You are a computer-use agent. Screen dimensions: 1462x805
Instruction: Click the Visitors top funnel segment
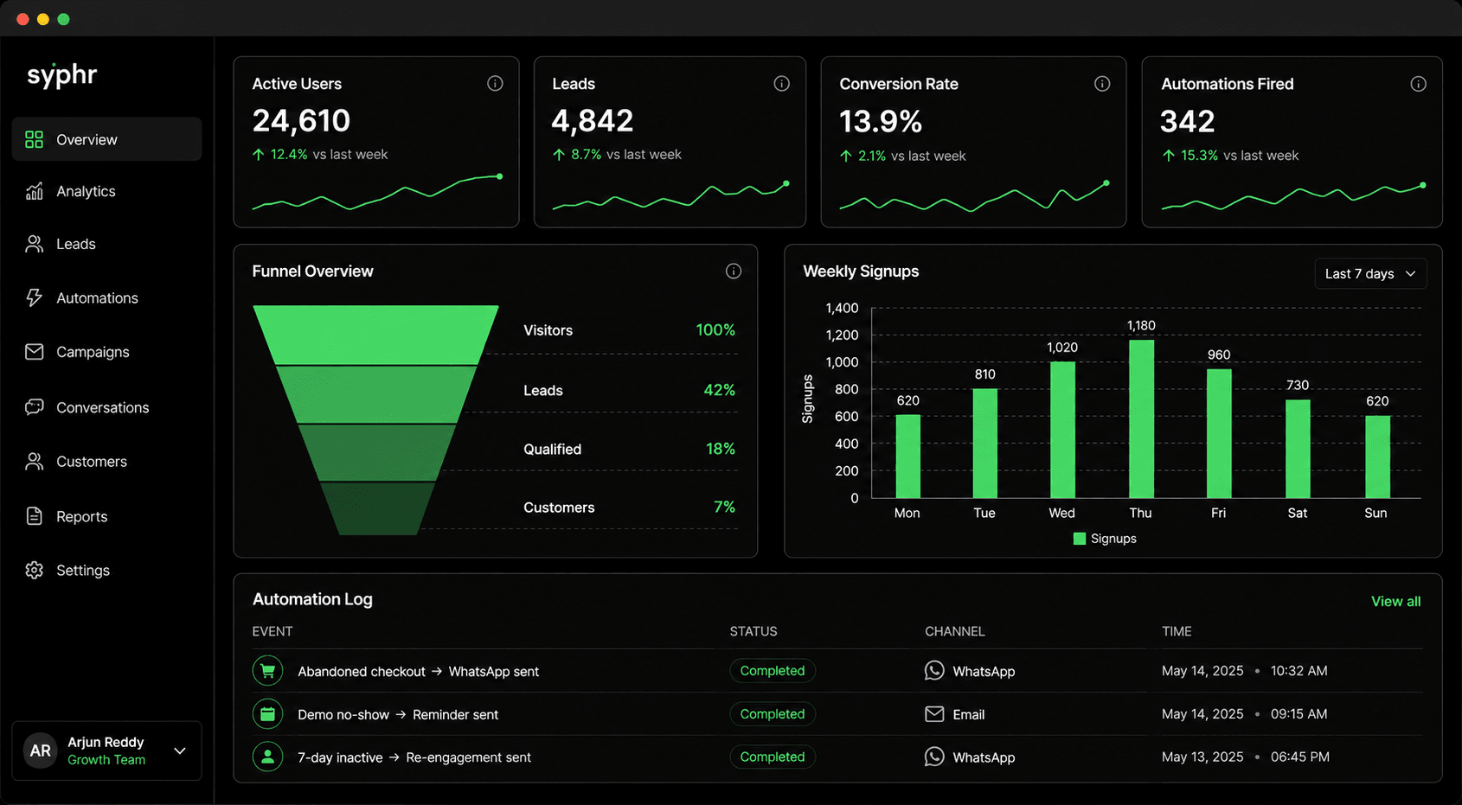click(375, 335)
